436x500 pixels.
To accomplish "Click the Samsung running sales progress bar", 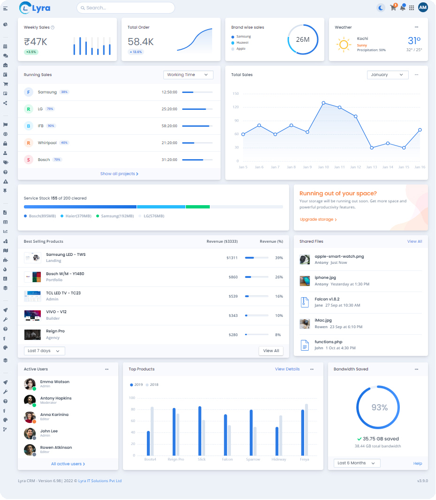I will (197, 92).
